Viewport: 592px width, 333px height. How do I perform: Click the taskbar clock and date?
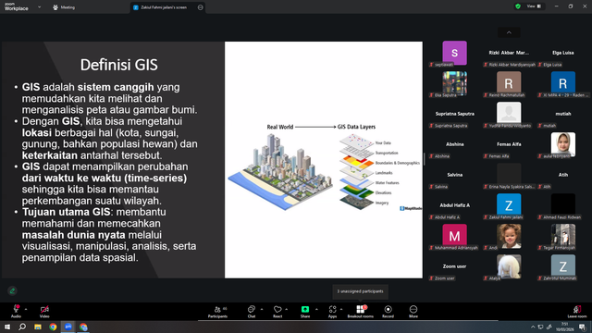click(x=565, y=327)
